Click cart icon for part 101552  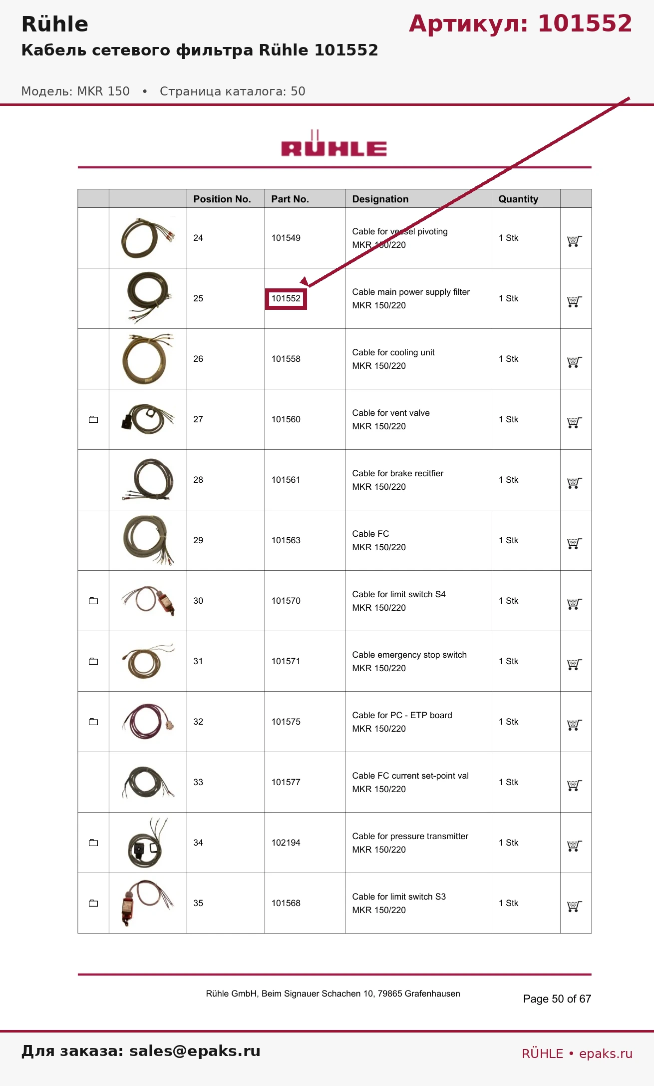[x=574, y=302]
